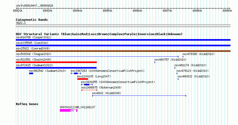238x125 pixels.
Task: Select the nsv1035545 Coe2014 variant bar
Action: [x=123, y=45]
